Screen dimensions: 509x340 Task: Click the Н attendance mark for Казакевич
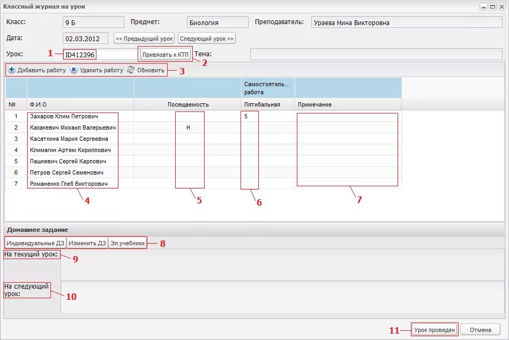(x=188, y=127)
